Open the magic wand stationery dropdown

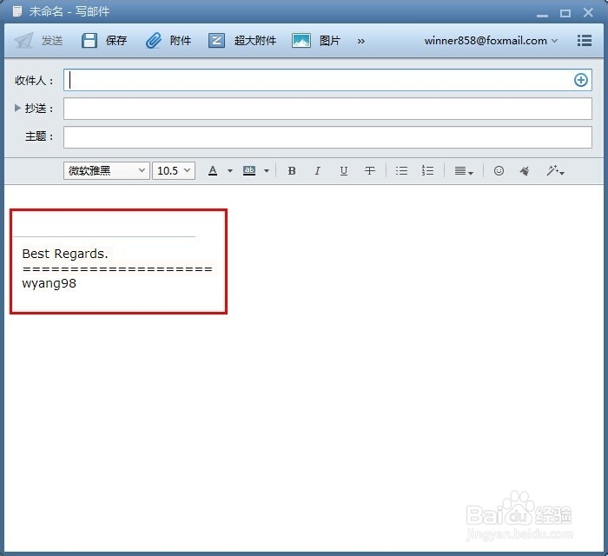555,170
